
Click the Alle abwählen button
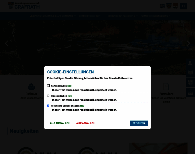coord(85,123)
